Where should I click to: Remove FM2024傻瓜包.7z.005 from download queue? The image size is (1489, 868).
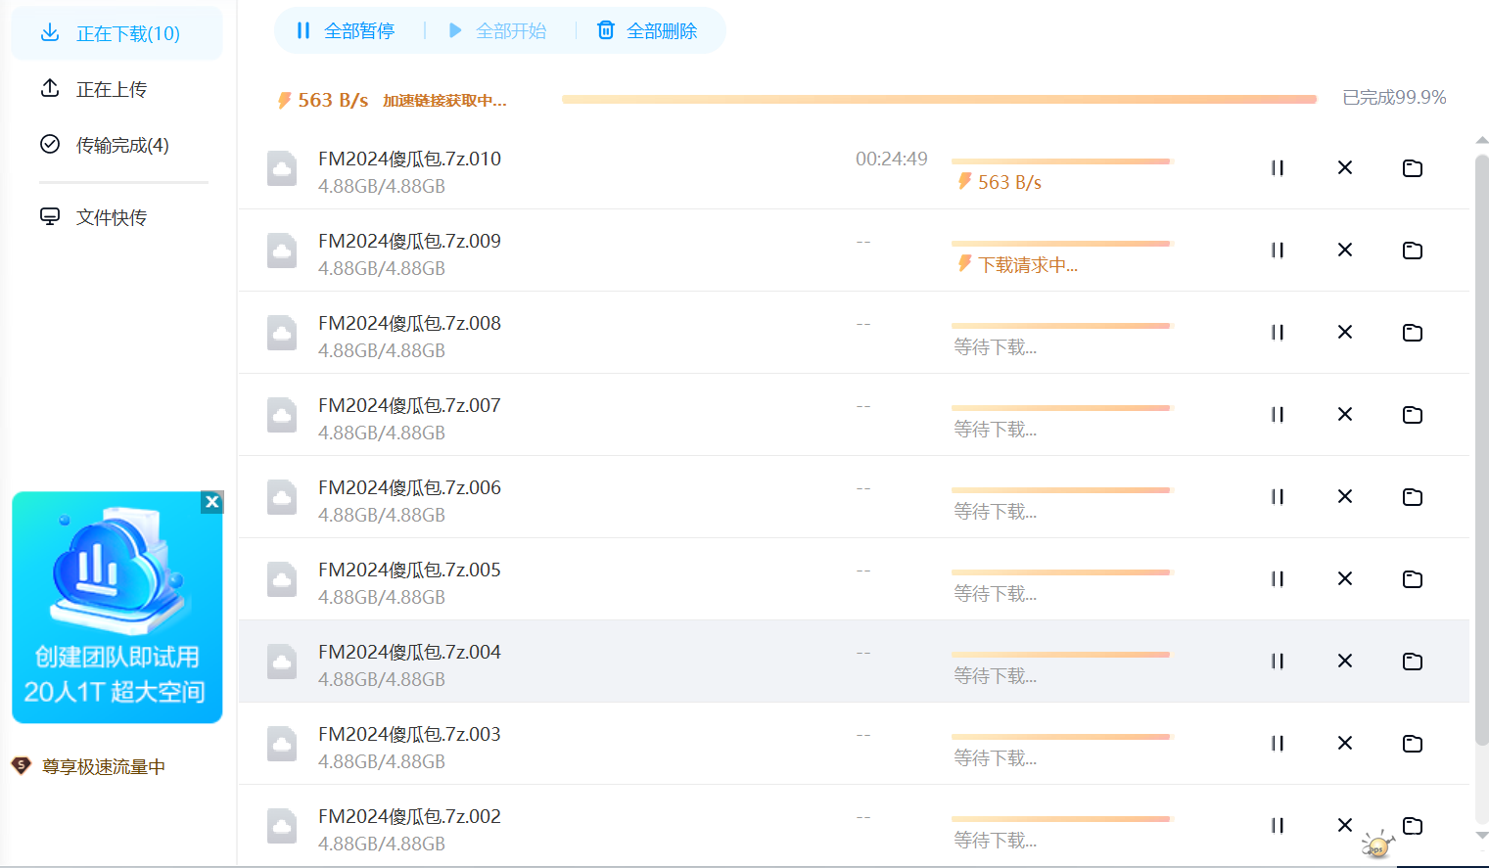(x=1344, y=579)
